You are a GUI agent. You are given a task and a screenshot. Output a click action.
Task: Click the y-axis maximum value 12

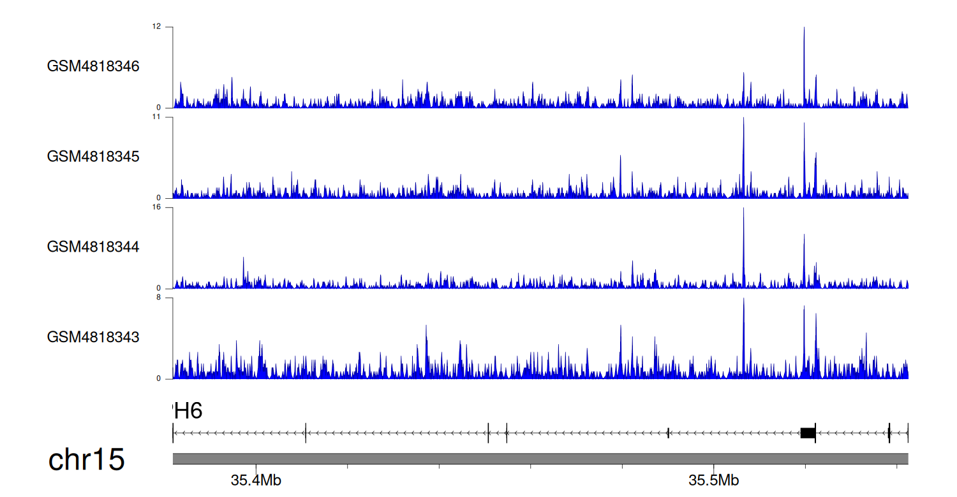(x=156, y=27)
